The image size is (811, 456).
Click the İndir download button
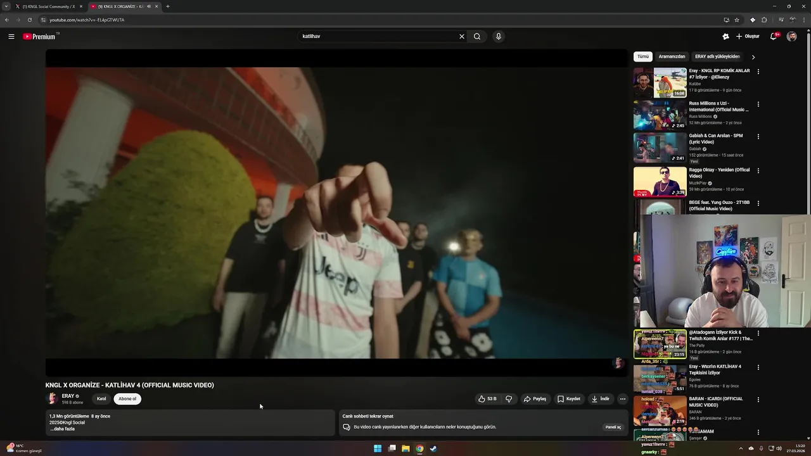pos(601,399)
